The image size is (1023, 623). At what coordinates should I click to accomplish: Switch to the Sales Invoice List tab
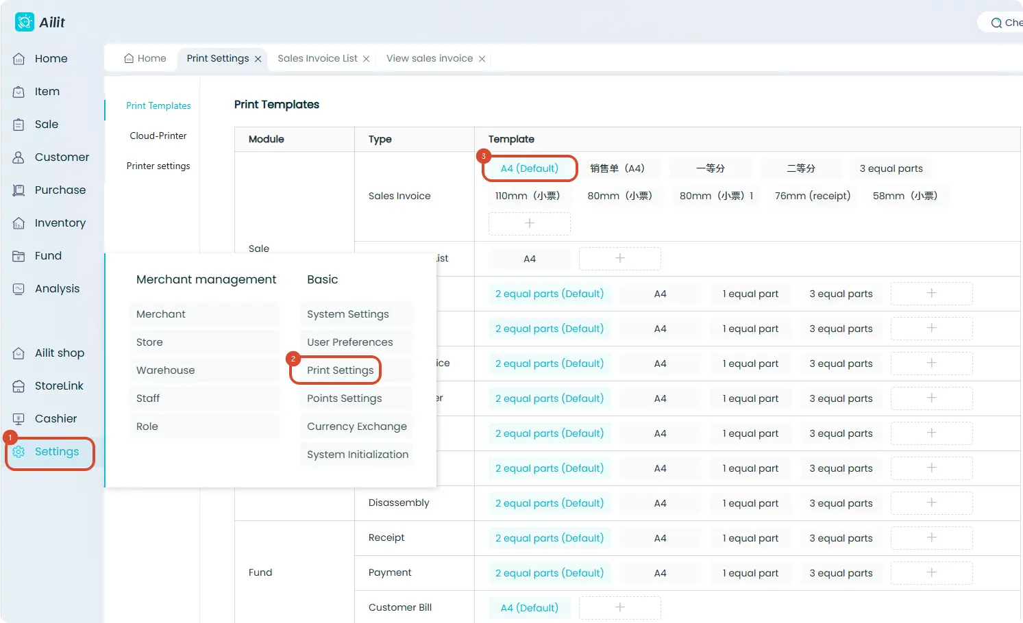317,58
